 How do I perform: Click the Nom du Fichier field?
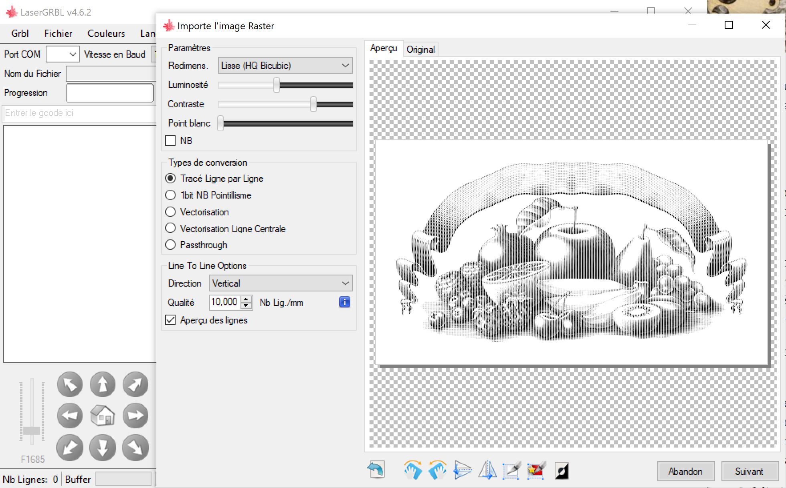(x=111, y=74)
